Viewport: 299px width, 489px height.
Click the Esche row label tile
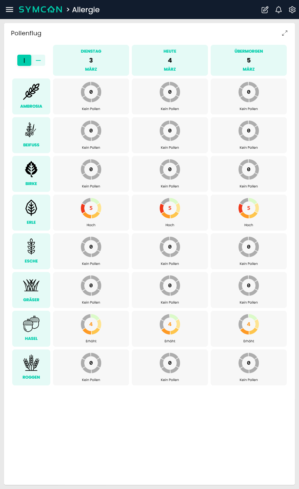tap(31, 251)
